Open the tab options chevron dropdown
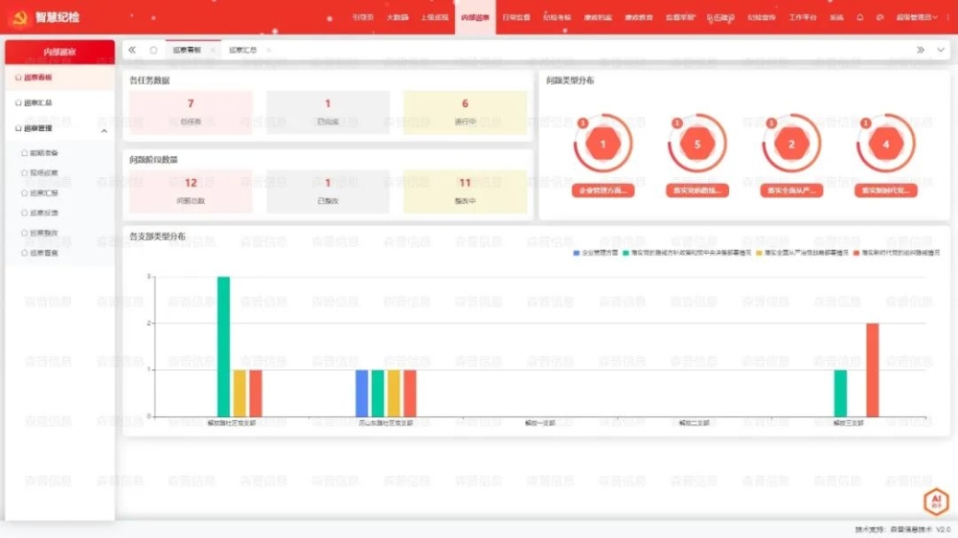Image resolution: width=958 pixels, height=538 pixels. 941,50
